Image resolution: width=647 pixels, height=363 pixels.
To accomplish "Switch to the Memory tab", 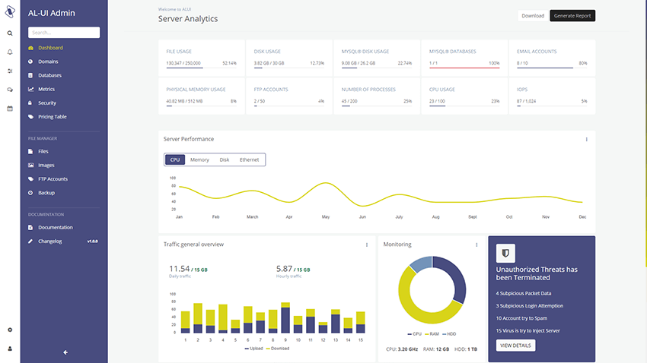I will (199, 160).
